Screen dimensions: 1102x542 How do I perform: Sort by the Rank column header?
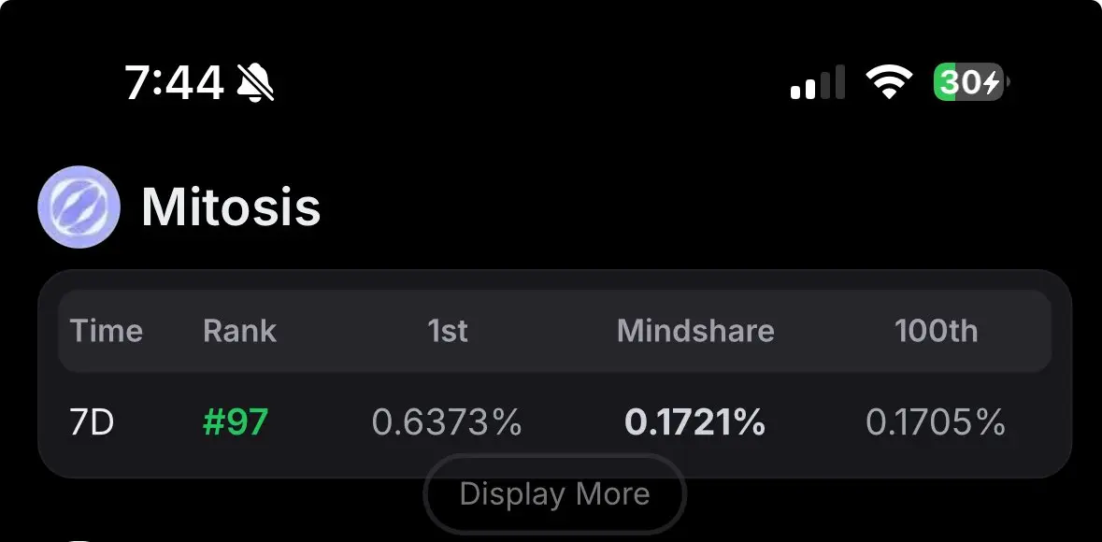click(x=239, y=331)
